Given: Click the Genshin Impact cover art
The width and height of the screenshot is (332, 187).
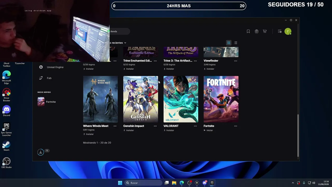Looking at the screenshot, I should click(141, 99).
